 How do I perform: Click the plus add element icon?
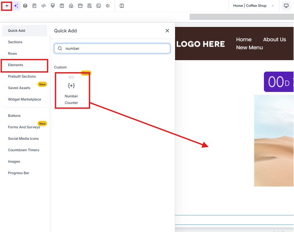pyautogui.click(x=7, y=6)
